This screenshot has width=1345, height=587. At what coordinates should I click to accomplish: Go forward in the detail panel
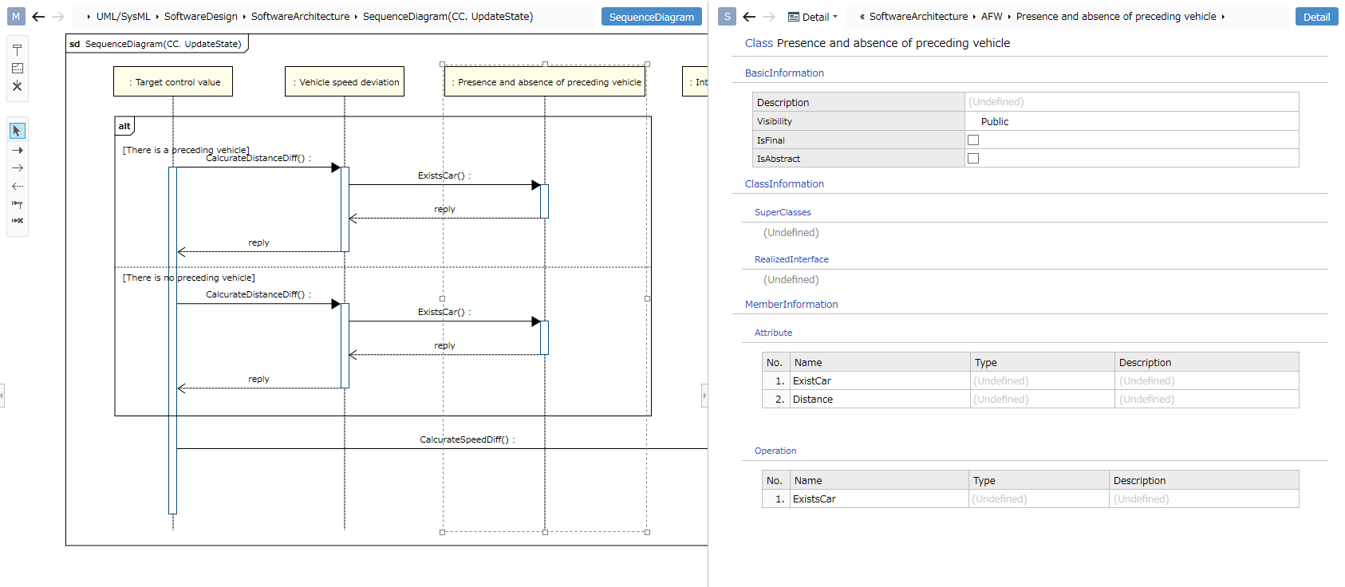(x=769, y=16)
